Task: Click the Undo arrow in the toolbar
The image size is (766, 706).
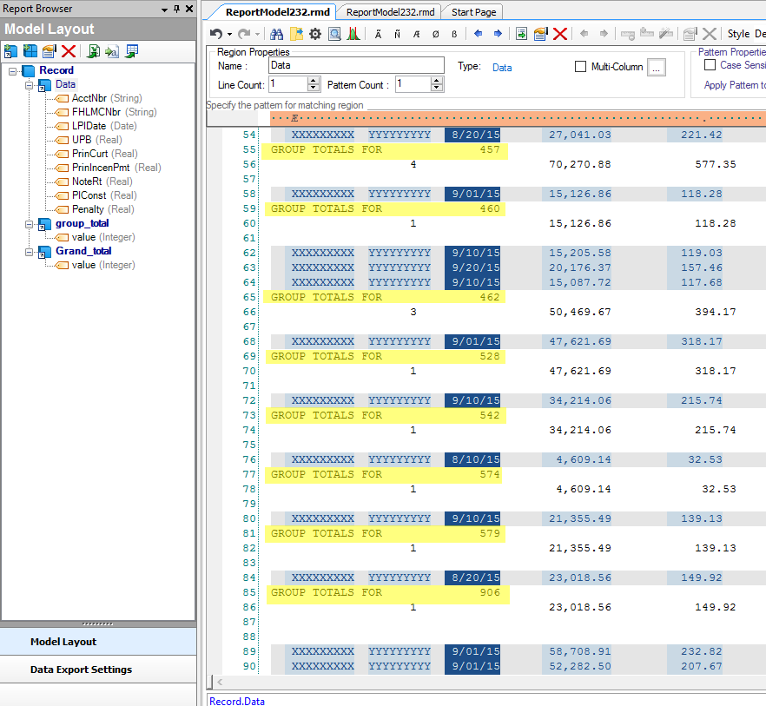Action: (x=215, y=34)
